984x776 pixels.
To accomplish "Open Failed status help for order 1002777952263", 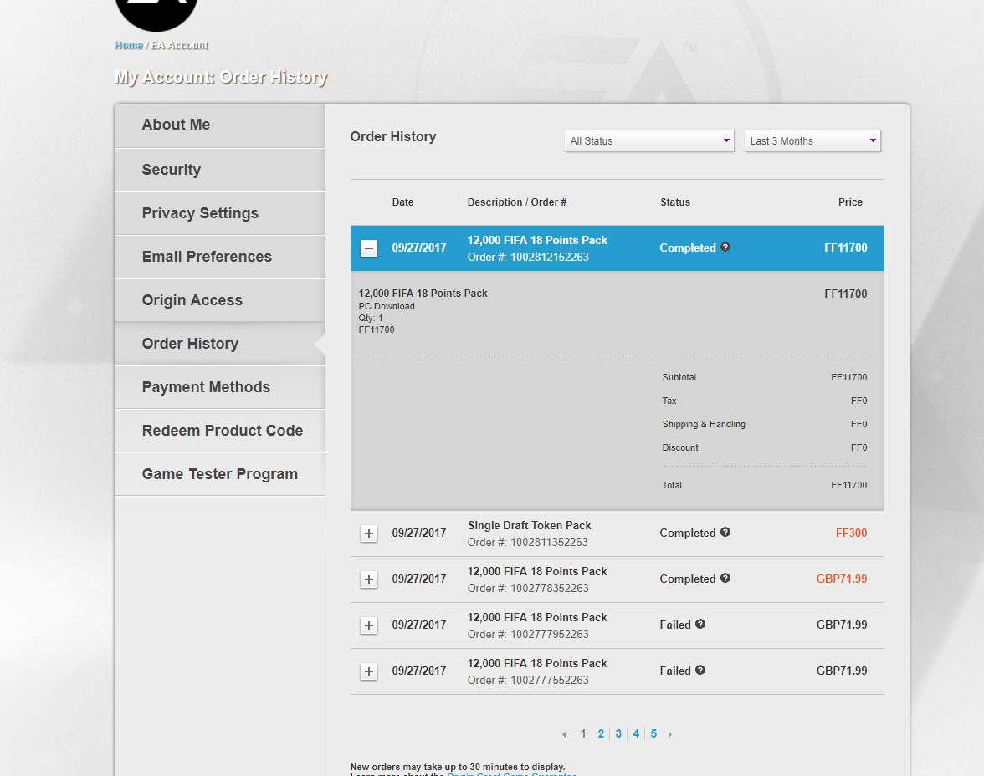I will coord(700,624).
